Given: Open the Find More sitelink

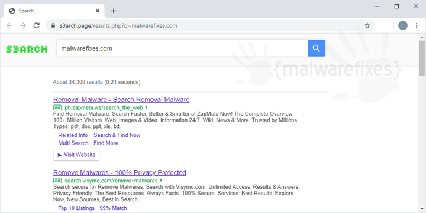Looking at the screenshot, I should click(x=106, y=143).
